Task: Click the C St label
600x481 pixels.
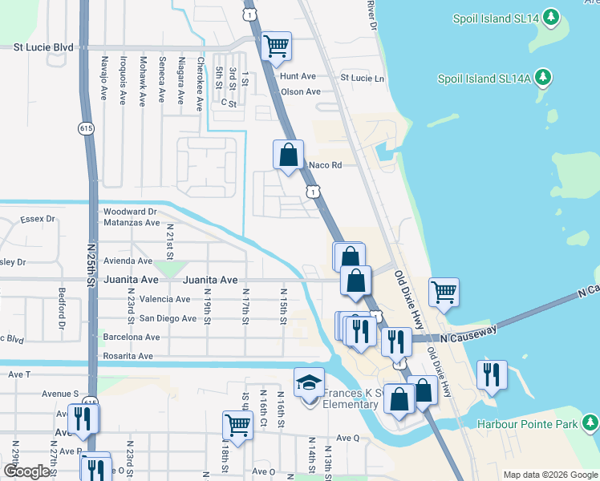Action: pos(229,103)
